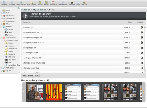Collapse the sidebar with the toggle icon
The height and width of the screenshot is (108, 147).
(19, 8)
